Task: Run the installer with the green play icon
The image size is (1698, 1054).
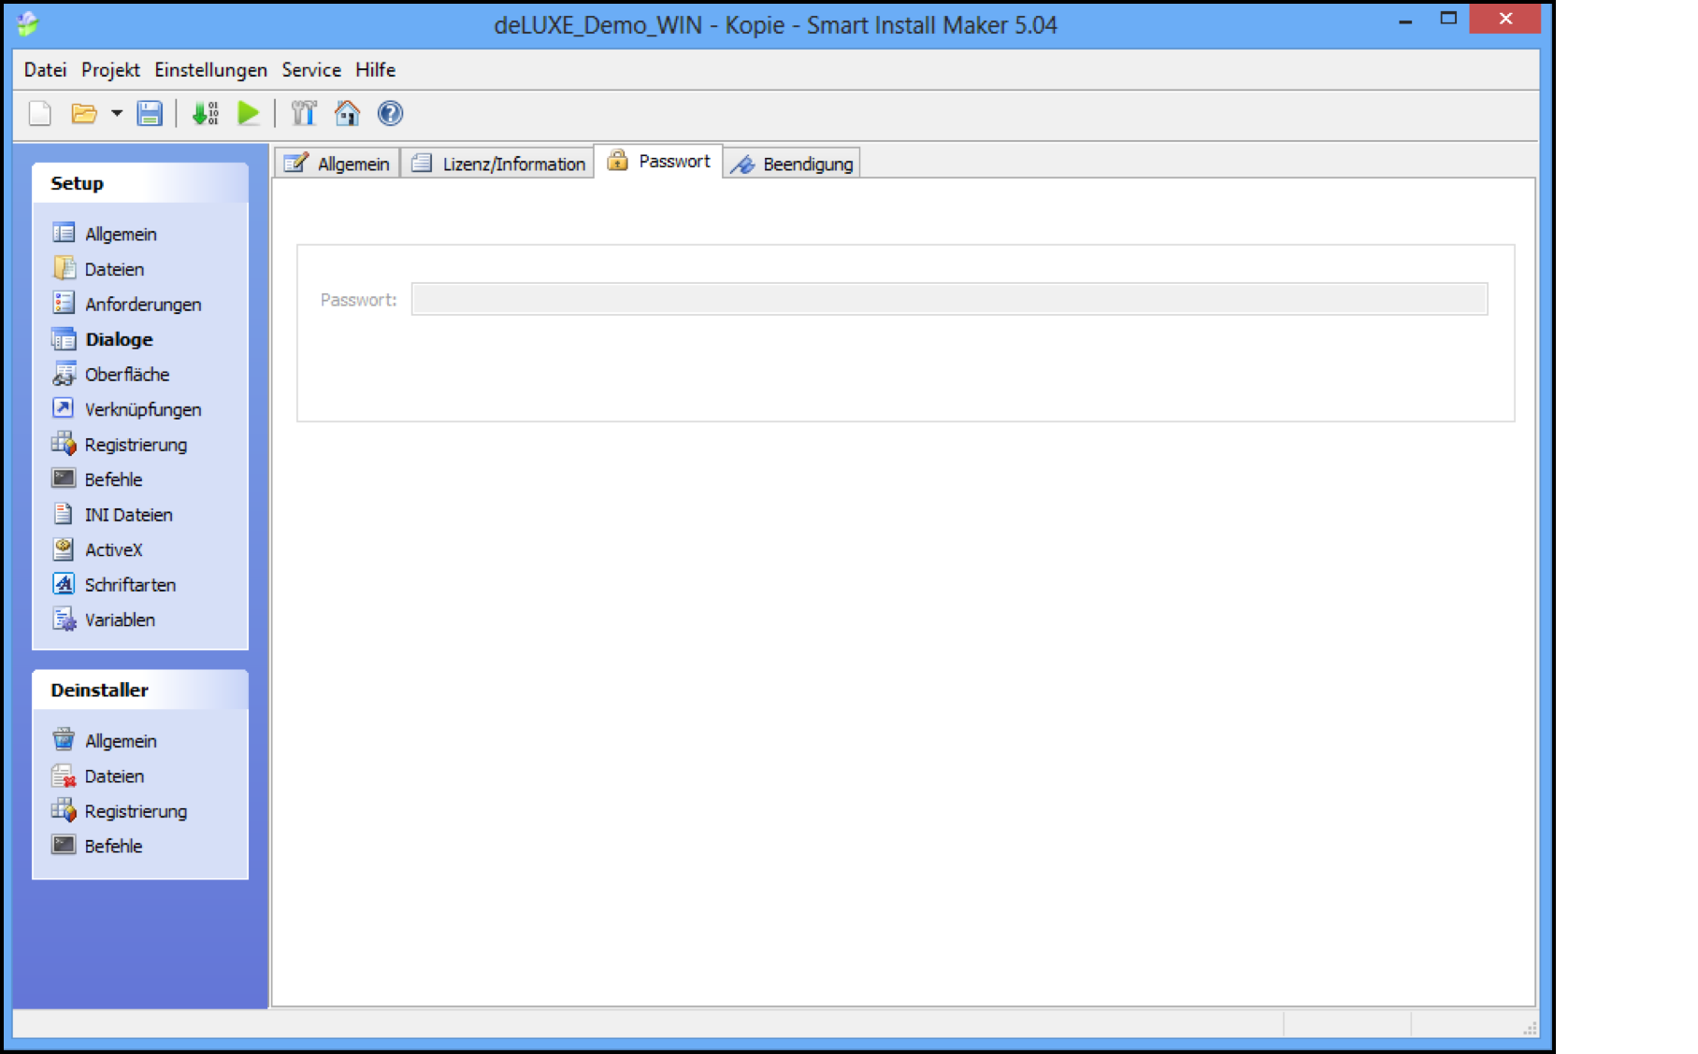Action: [x=249, y=114]
